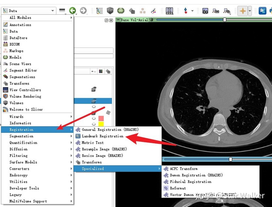Open the Data module toolbar icon
The width and height of the screenshot is (272, 207).
(100, 11)
